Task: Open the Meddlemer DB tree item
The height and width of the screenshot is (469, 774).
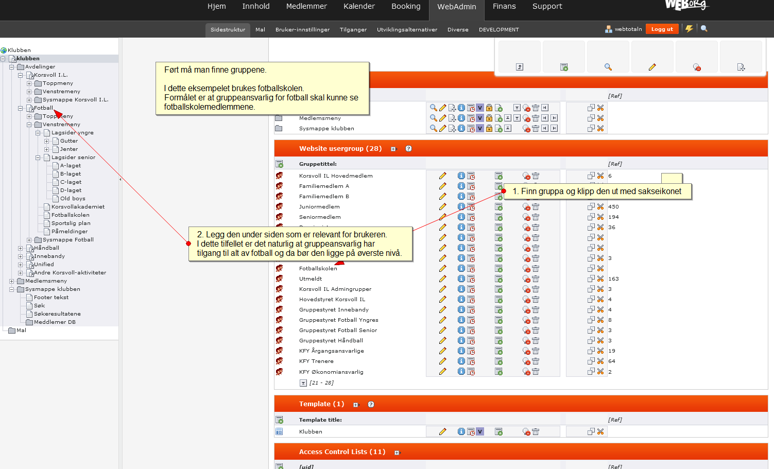Action: coord(55,322)
